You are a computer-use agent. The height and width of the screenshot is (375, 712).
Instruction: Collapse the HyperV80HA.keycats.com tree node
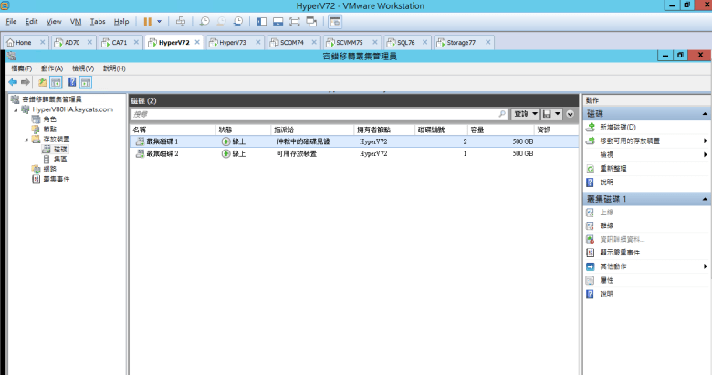(16, 109)
